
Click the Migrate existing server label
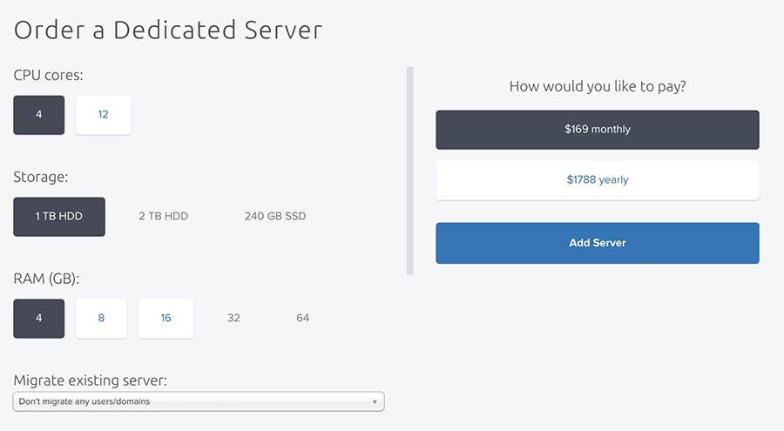click(91, 381)
